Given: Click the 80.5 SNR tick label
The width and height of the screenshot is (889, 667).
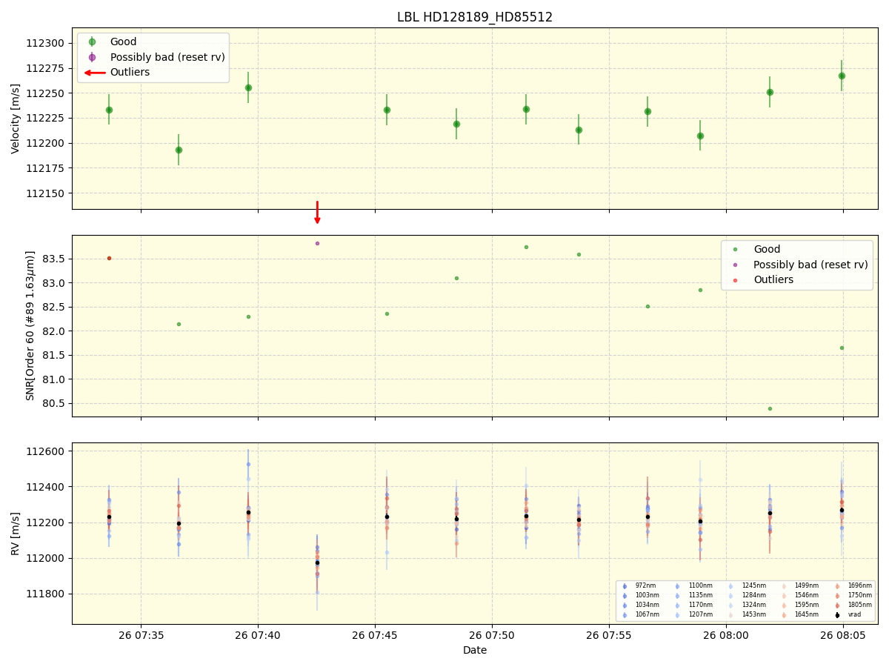Looking at the screenshot, I should tap(52, 404).
